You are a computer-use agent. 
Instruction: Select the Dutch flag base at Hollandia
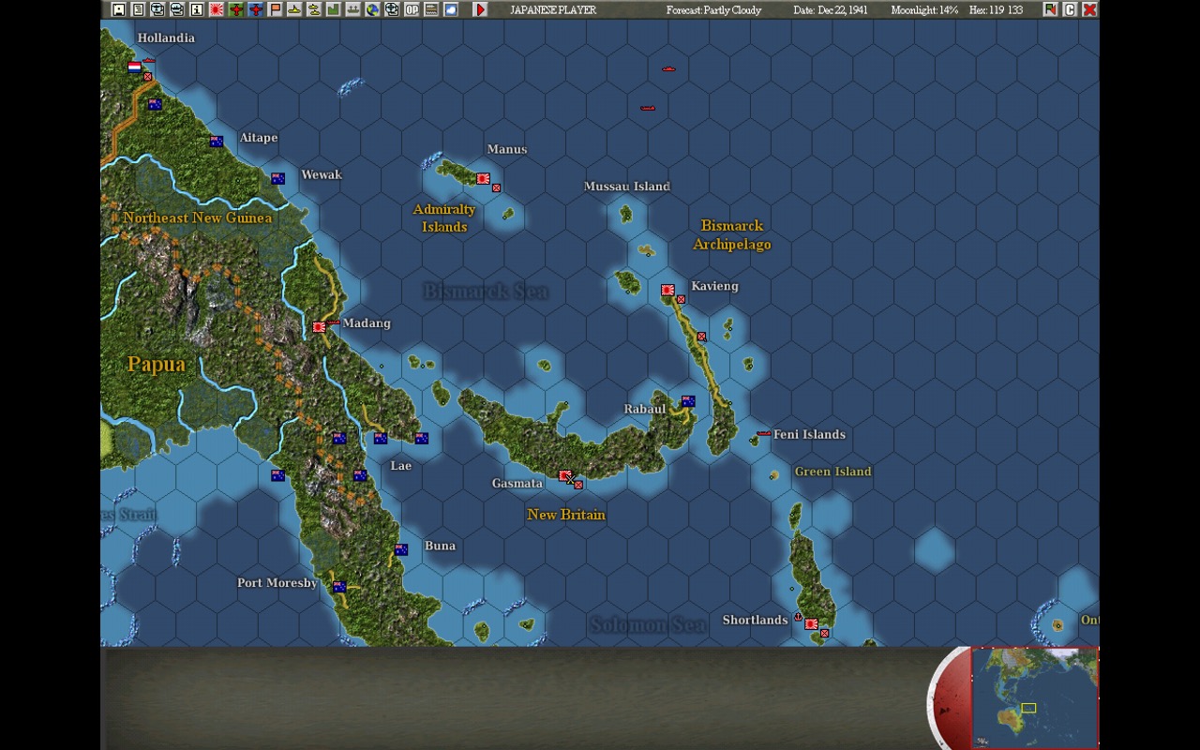click(x=134, y=67)
